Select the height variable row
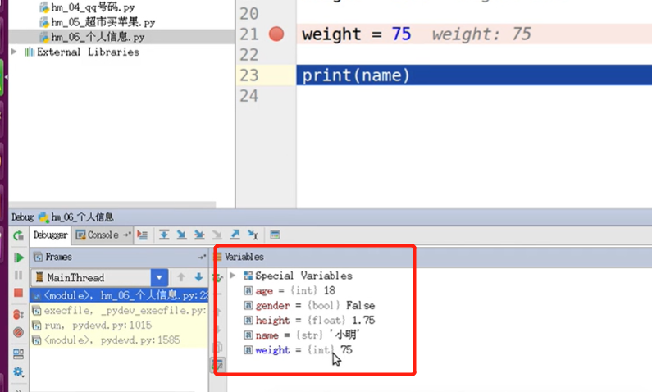Image resolution: width=652 pixels, height=392 pixels. (309, 320)
